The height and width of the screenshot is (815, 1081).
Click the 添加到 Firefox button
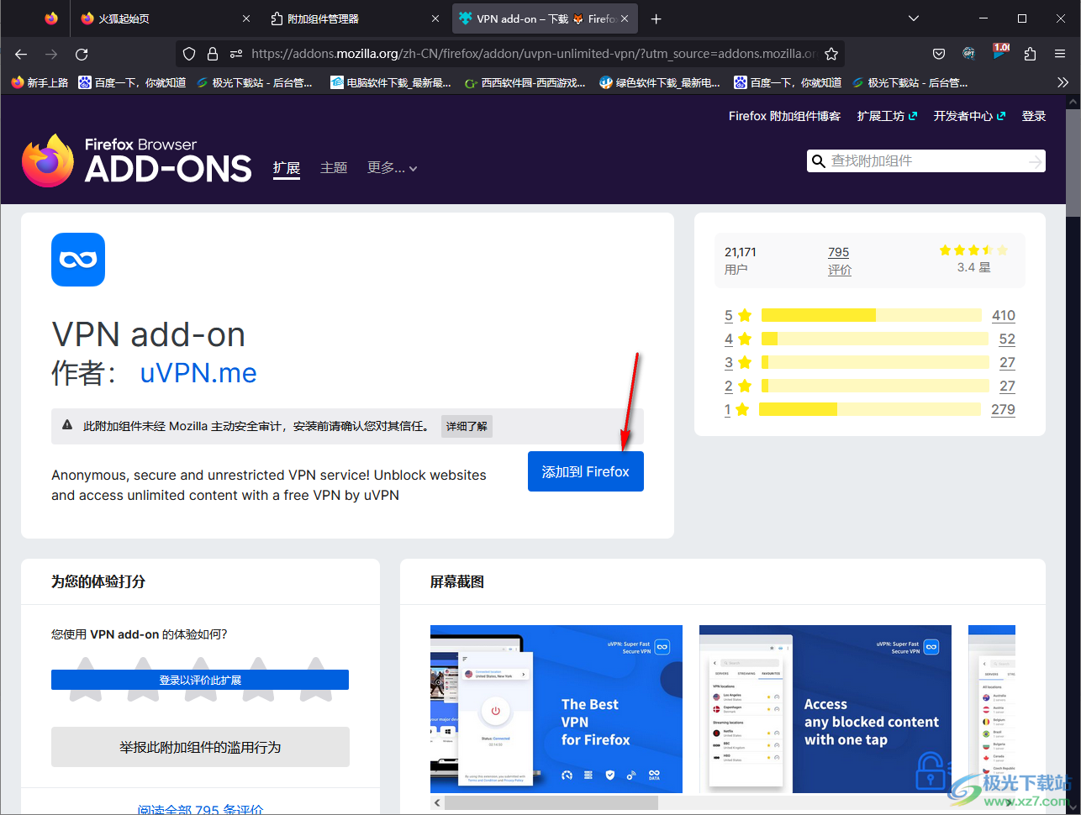pyautogui.click(x=585, y=471)
